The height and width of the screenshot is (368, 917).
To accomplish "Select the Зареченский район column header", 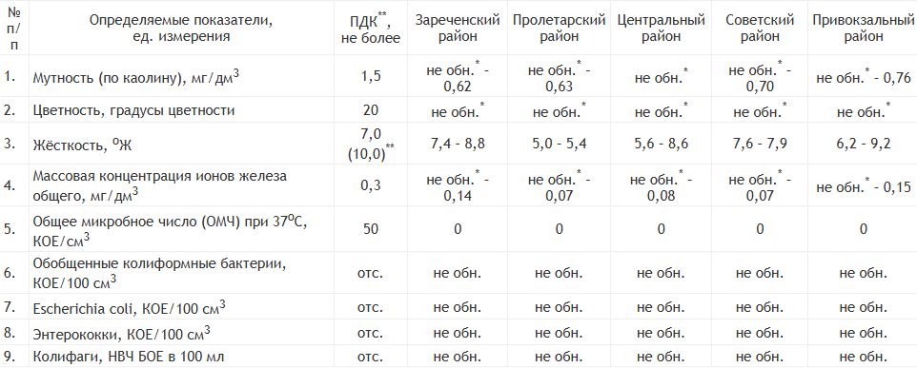I will [458, 28].
